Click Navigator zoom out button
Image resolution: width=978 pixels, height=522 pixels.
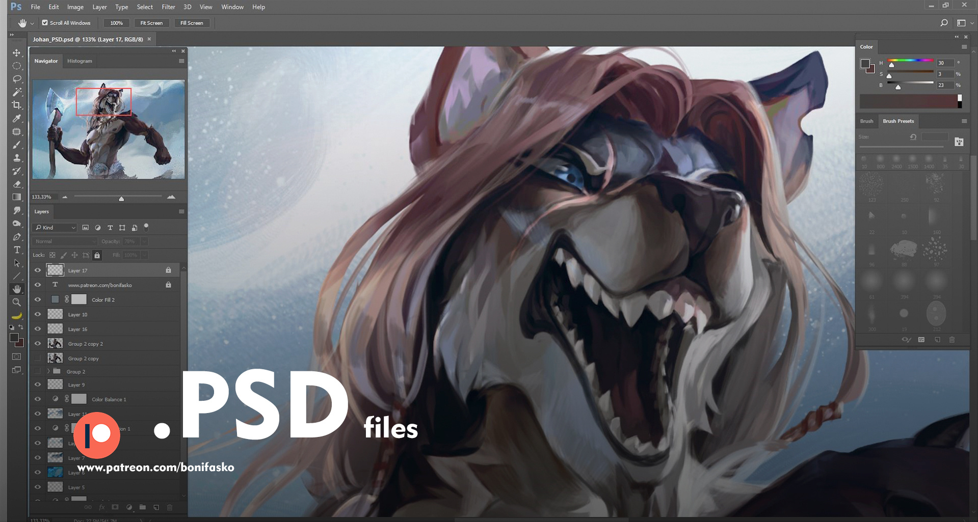pyautogui.click(x=65, y=197)
